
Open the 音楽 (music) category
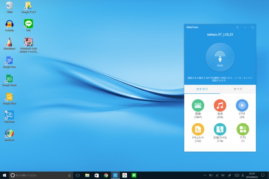[220, 106]
